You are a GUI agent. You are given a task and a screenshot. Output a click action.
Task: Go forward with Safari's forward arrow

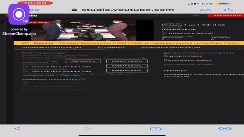[87, 129]
